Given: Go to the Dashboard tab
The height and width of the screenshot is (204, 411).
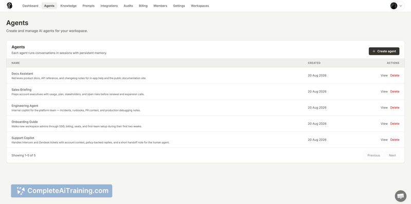Looking at the screenshot, I should (x=30, y=6).
